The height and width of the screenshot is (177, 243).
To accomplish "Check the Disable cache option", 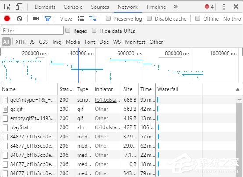I will (x=149, y=18).
